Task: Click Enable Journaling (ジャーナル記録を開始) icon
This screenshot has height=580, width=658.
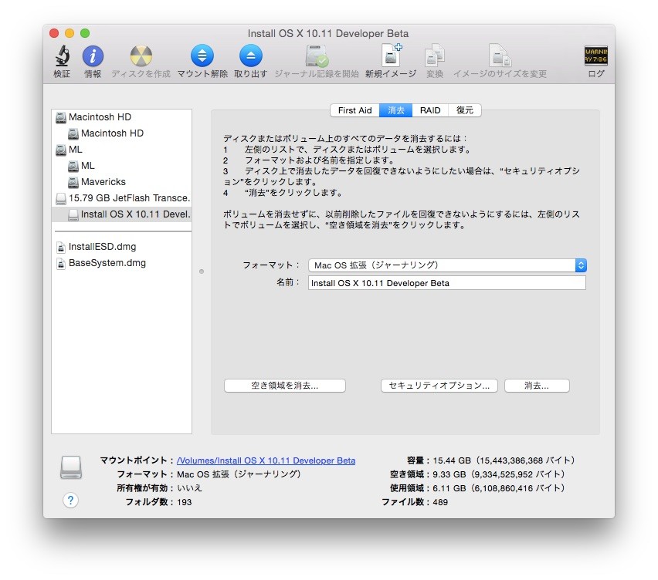Action: pos(317,56)
